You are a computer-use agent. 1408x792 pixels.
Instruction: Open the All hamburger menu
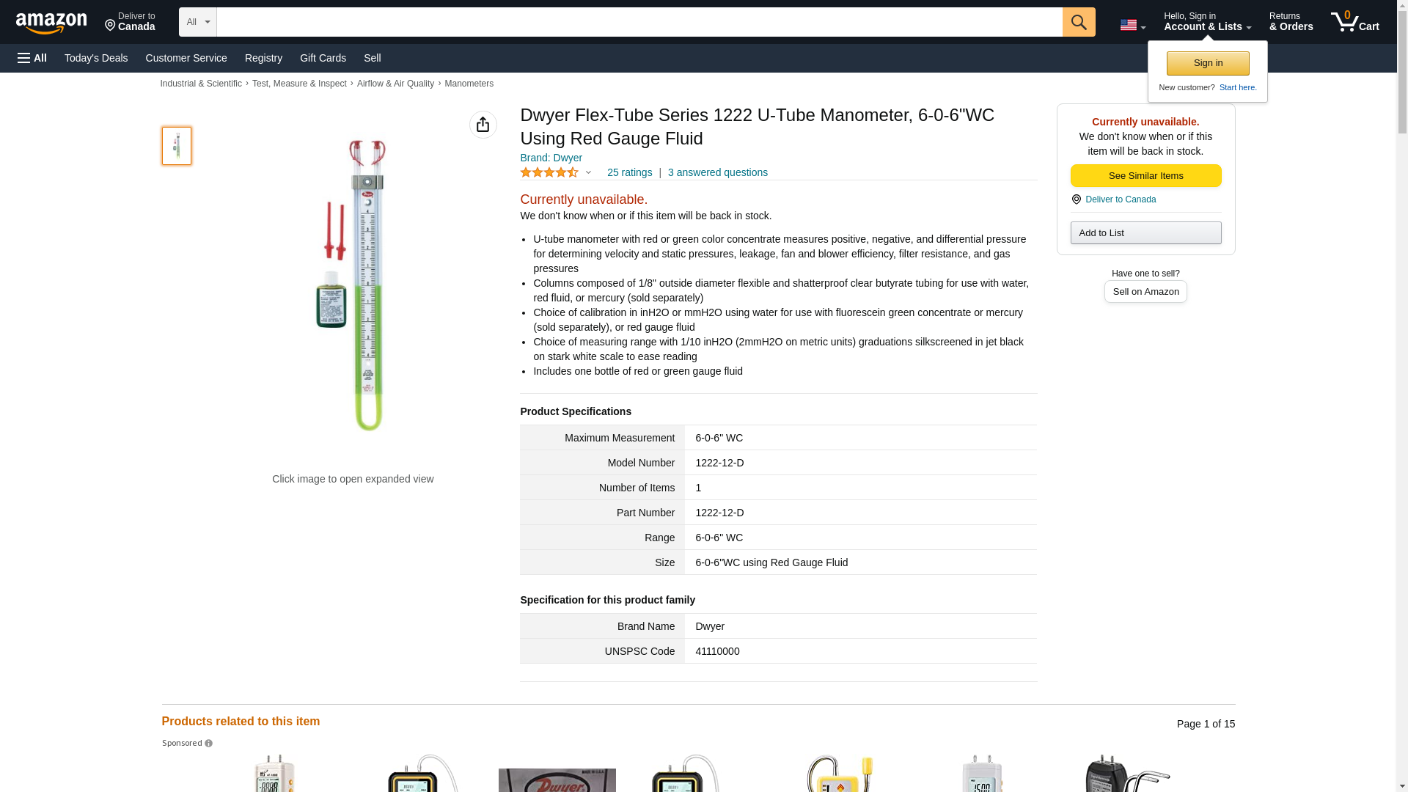[x=32, y=58]
